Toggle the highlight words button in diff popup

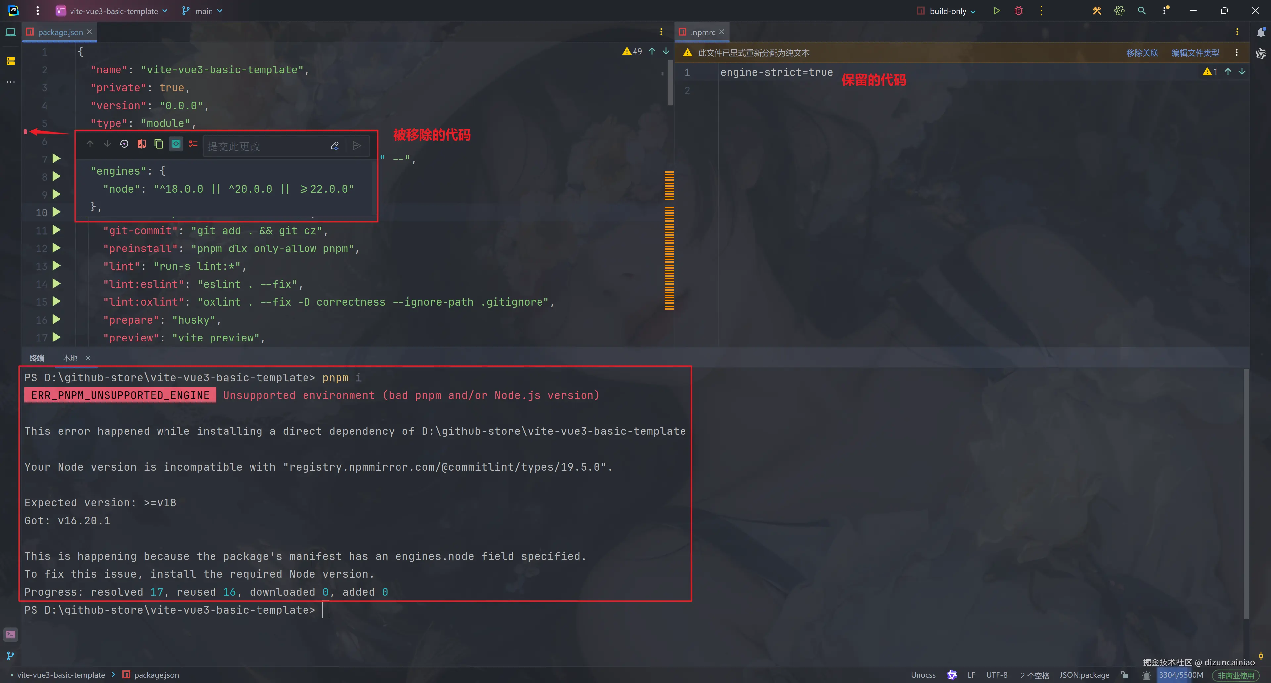pos(176,144)
